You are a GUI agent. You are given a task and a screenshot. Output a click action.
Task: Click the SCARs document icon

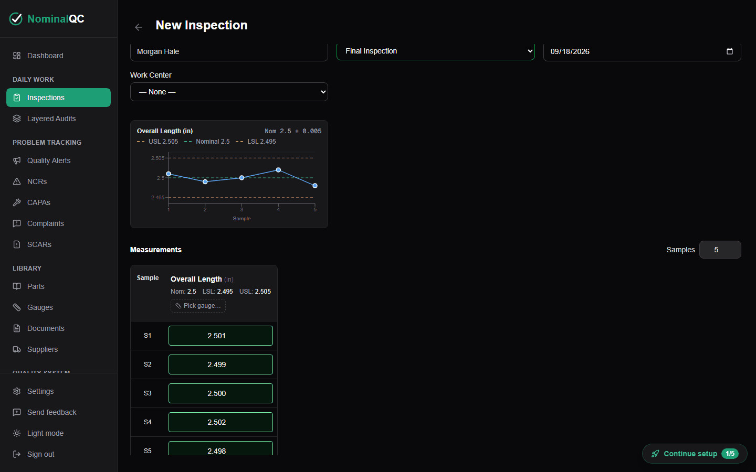[17, 244]
